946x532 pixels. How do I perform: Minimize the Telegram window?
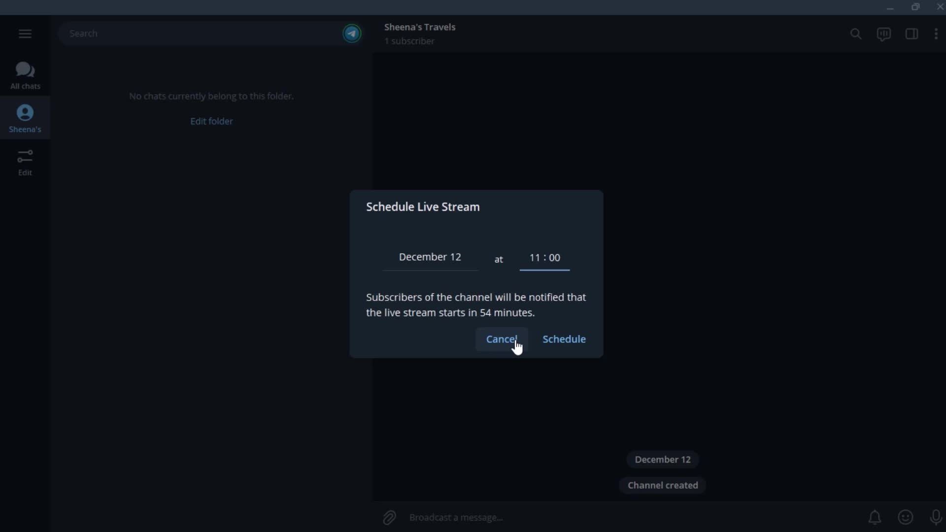890,7
